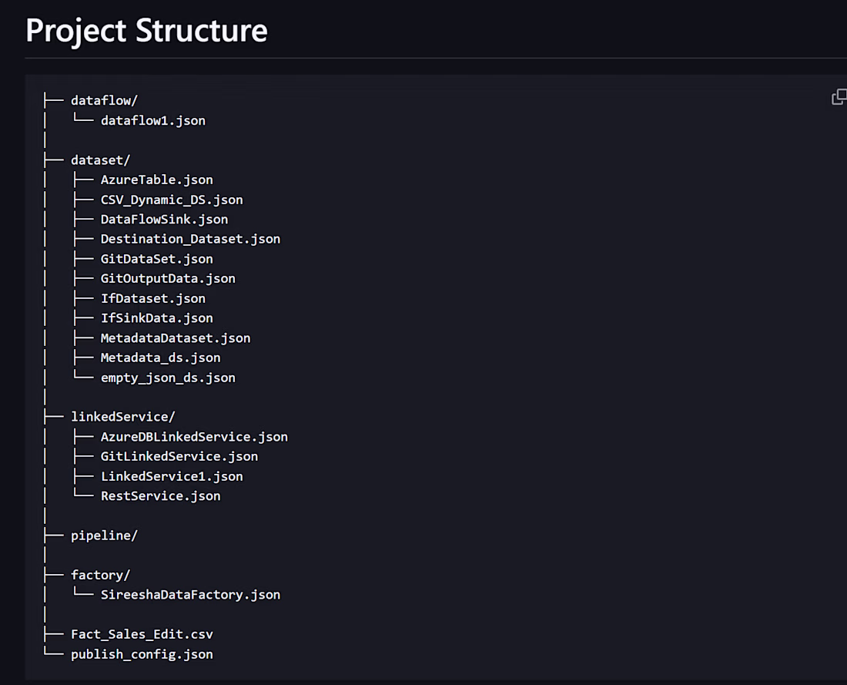Click the CSV_Dynamic_DS.json entry

click(172, 200)
